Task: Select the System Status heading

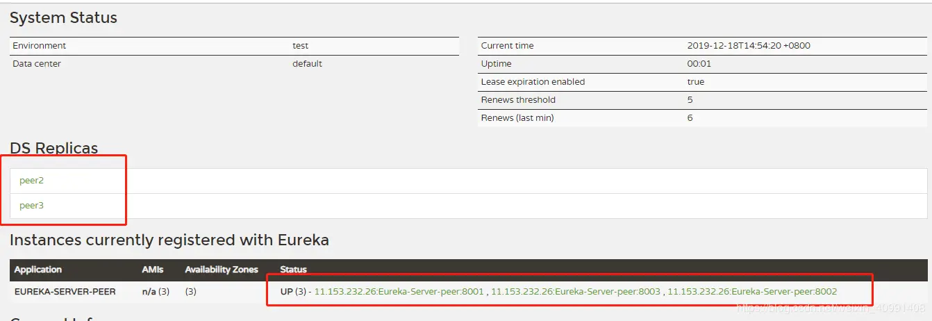Action: 63,18
